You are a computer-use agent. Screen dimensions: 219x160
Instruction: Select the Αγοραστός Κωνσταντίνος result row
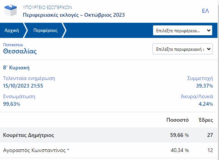coord(109,150)
